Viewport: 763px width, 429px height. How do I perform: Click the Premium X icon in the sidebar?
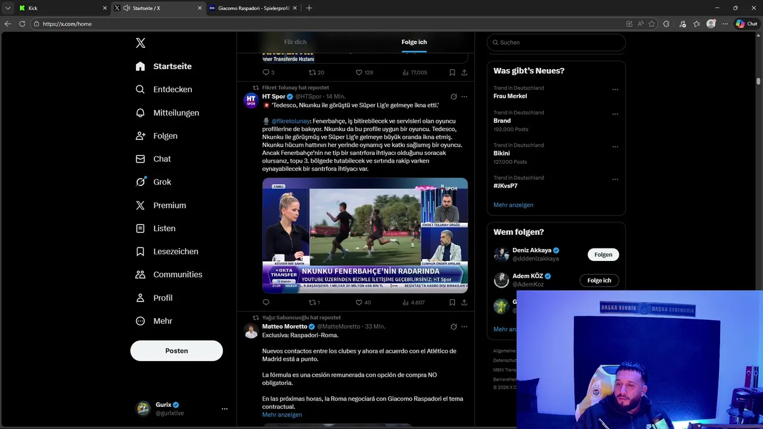coord(140,205)
